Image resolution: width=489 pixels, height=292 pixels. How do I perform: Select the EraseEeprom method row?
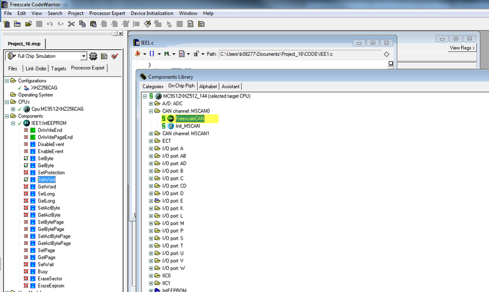[51, 286]
